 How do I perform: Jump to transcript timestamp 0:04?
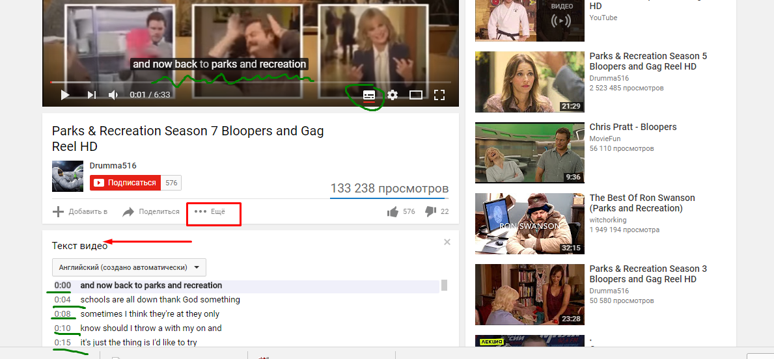pos(62,300)
